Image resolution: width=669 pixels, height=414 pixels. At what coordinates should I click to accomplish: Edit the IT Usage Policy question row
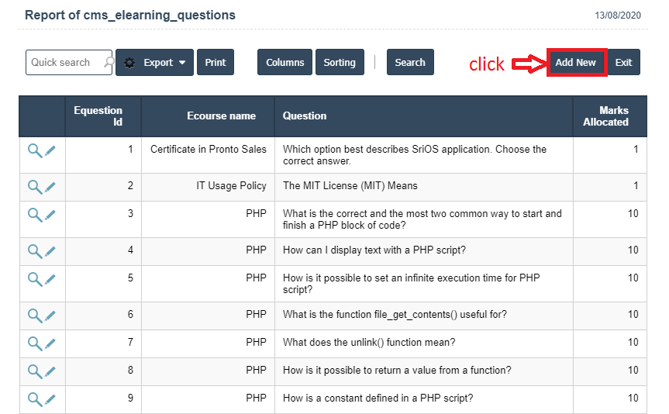50,187
